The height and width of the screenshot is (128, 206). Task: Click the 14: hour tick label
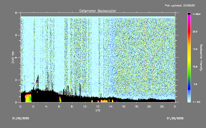pyautogui.click(x=111, y=106)
